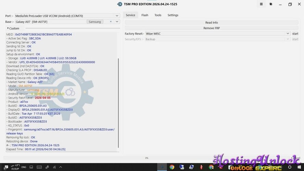
Task: Open the touch keyboard tray icon
Action: (x=39, y=167)
